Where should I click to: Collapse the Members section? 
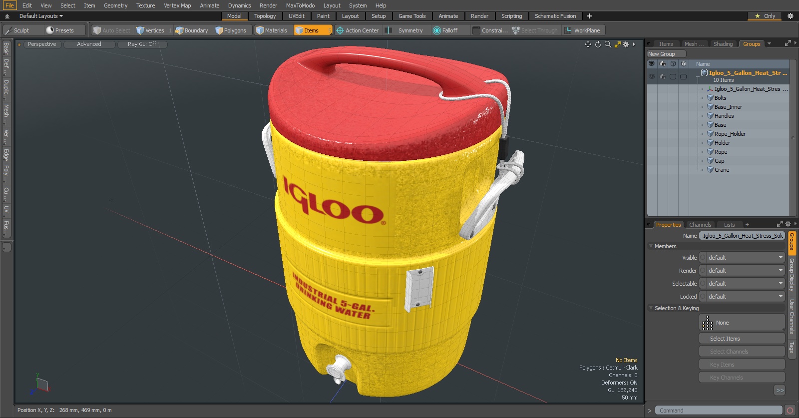coord(651,246)
